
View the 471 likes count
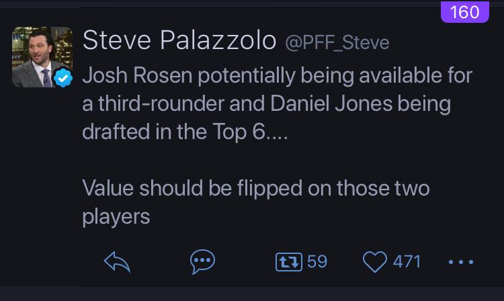[407, 261]
